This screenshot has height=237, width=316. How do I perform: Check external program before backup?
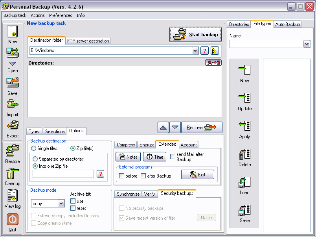point(122,176)
